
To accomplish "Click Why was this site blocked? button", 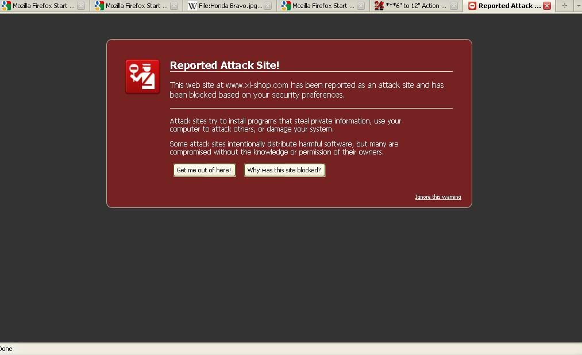I will [x=284, y=170].
